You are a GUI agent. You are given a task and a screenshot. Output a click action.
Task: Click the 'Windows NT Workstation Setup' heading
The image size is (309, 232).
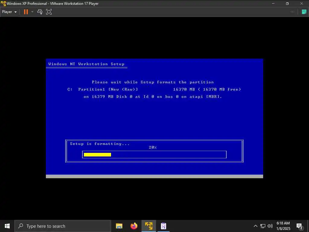pyautogui.click(x=86, y=64)
